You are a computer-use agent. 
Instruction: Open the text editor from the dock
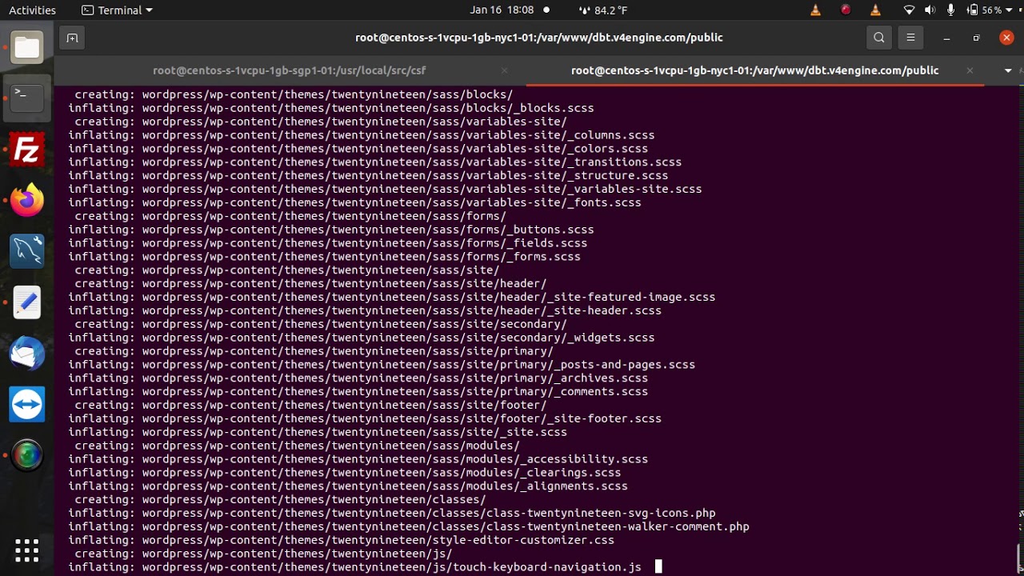(27, 302)
